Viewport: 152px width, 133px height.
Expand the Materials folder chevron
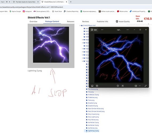click(82, 40)
